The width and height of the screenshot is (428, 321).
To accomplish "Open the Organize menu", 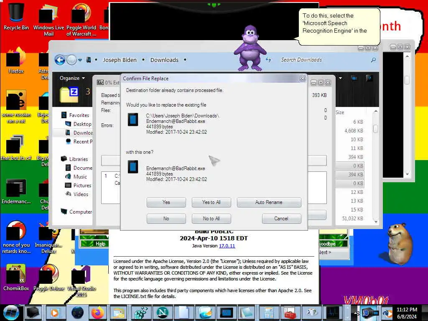I will point(72,78).
